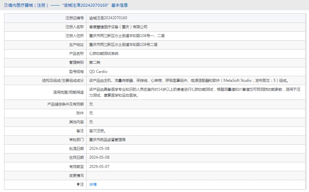
Task: Click remark value 首次注册。
Action: click(98, 131)
